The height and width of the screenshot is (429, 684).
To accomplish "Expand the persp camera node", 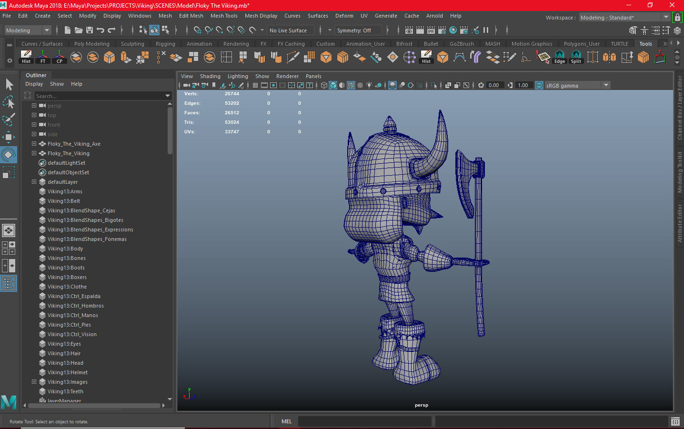I will click(x=34, y=105).
